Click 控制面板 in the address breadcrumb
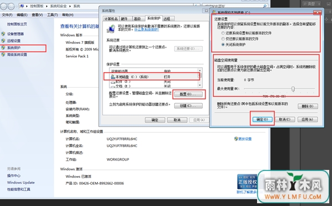The image size is (332, 206). 37,6
